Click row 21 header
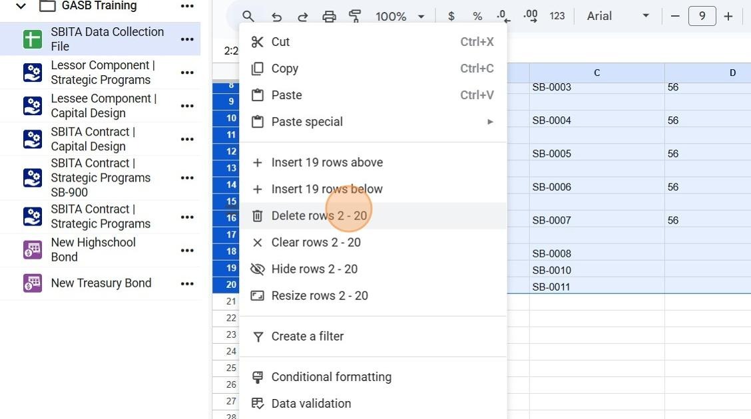Screen dimensions: 751x419 (x=226, y=301)
